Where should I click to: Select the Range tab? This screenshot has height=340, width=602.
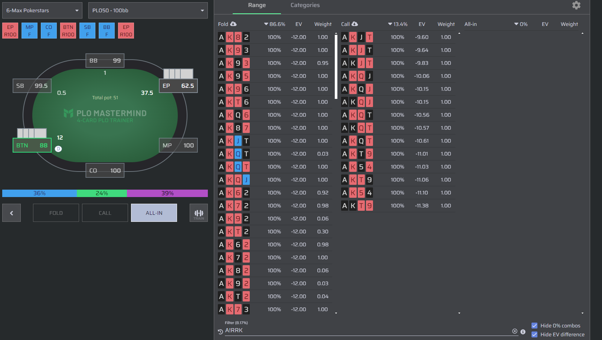(257, 5)
